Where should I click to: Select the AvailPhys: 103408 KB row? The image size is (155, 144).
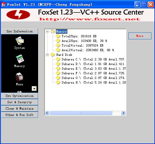click(x=84, y=41)
